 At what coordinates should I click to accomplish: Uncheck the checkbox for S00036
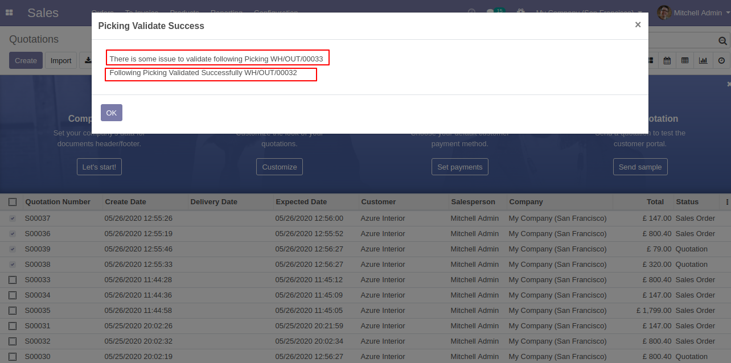coord(13,234)
